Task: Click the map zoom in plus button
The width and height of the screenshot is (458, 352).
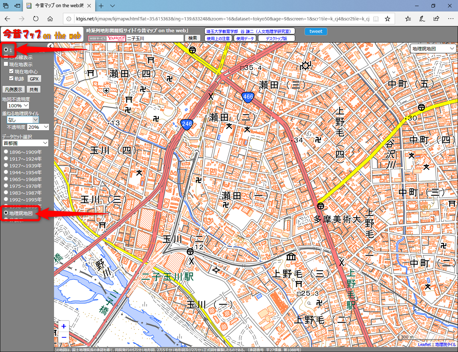Action: point(64,326)
